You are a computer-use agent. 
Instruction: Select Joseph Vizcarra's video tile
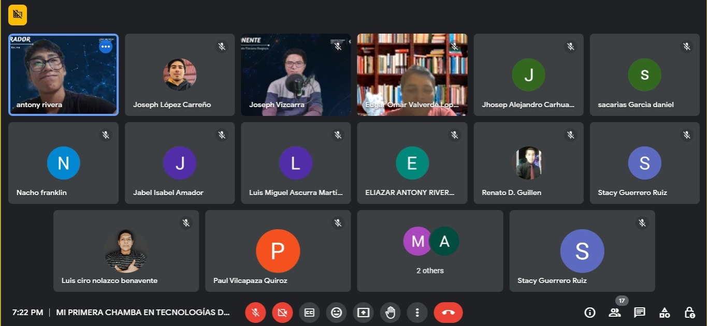(296, 75)
